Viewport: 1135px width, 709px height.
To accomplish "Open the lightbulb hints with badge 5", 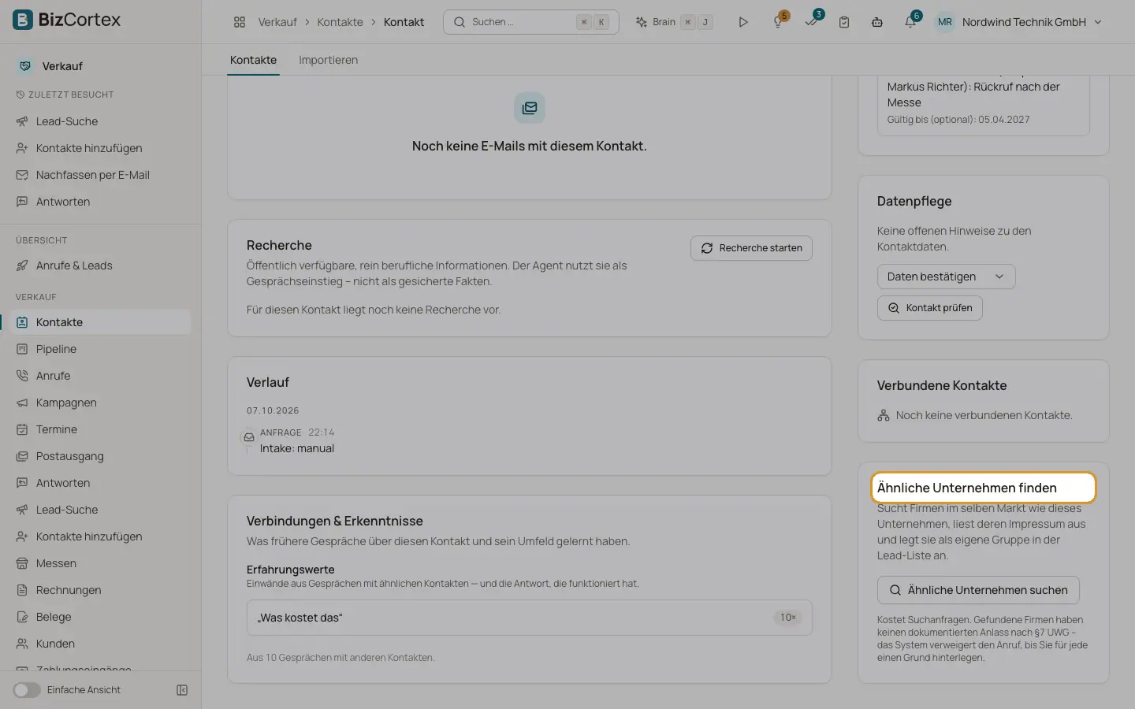I will 778,22.
